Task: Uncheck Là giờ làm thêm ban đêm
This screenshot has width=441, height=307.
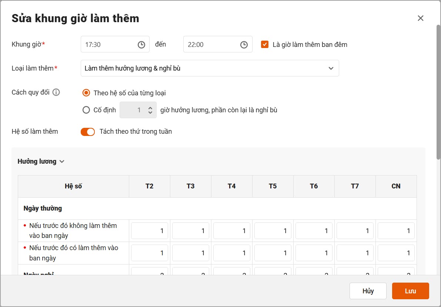Action: tap(265, 44)
